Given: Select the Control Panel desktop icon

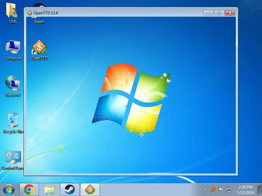Looking at the screenshot, I should tap(13, 157).
